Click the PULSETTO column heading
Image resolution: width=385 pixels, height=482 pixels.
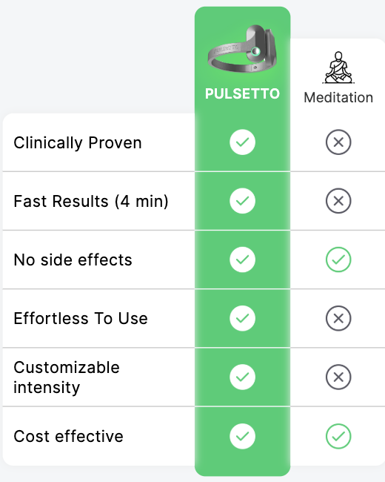(242, 93)
